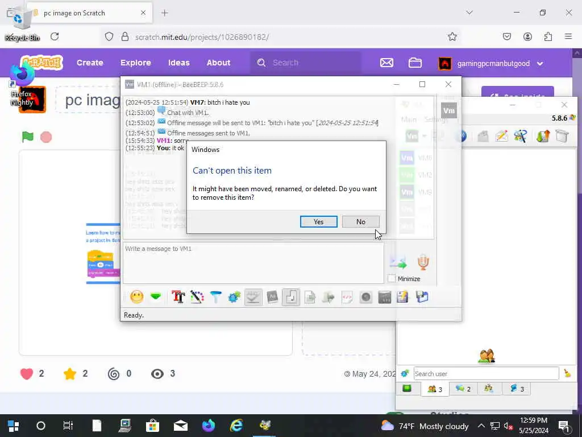Click the green down-arrow icon in chat toolbar
The width and height of the screenshot is (582, 437).
156,296
